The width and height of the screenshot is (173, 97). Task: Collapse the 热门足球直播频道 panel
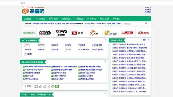coord(105,39)
